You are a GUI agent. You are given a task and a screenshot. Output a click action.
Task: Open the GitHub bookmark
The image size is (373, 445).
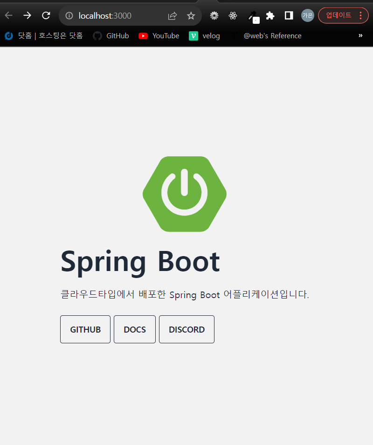(x=111, y=36)
